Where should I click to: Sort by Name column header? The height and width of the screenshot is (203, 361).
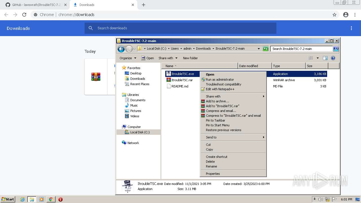[x=200, y=66]
